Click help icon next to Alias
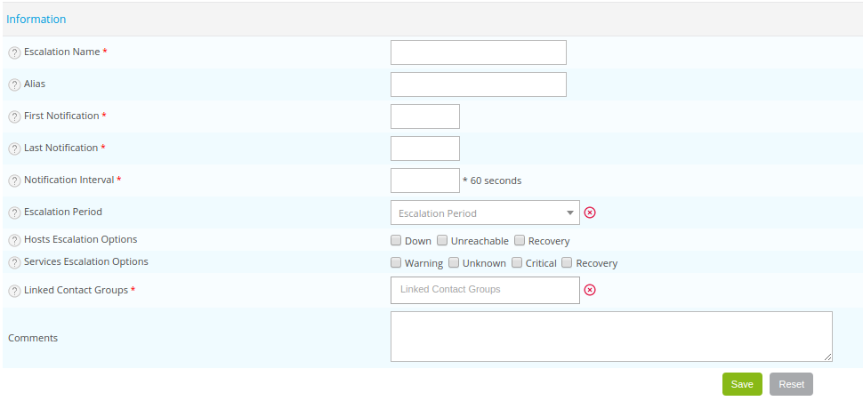This screenshot has height=401, width=863. (14, 84)
